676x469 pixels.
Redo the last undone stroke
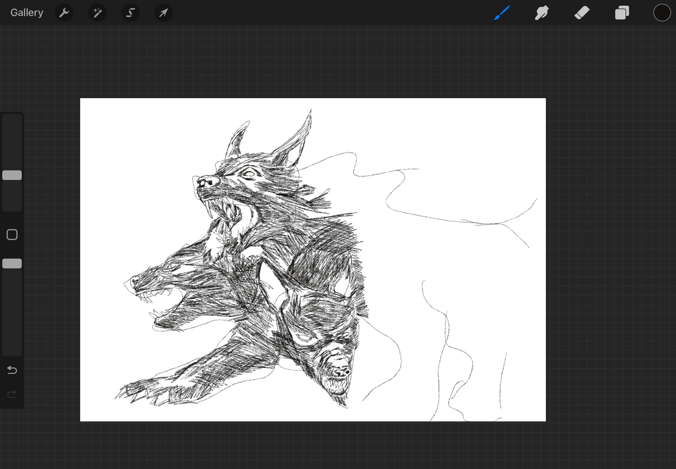click(x=12, y=394)
